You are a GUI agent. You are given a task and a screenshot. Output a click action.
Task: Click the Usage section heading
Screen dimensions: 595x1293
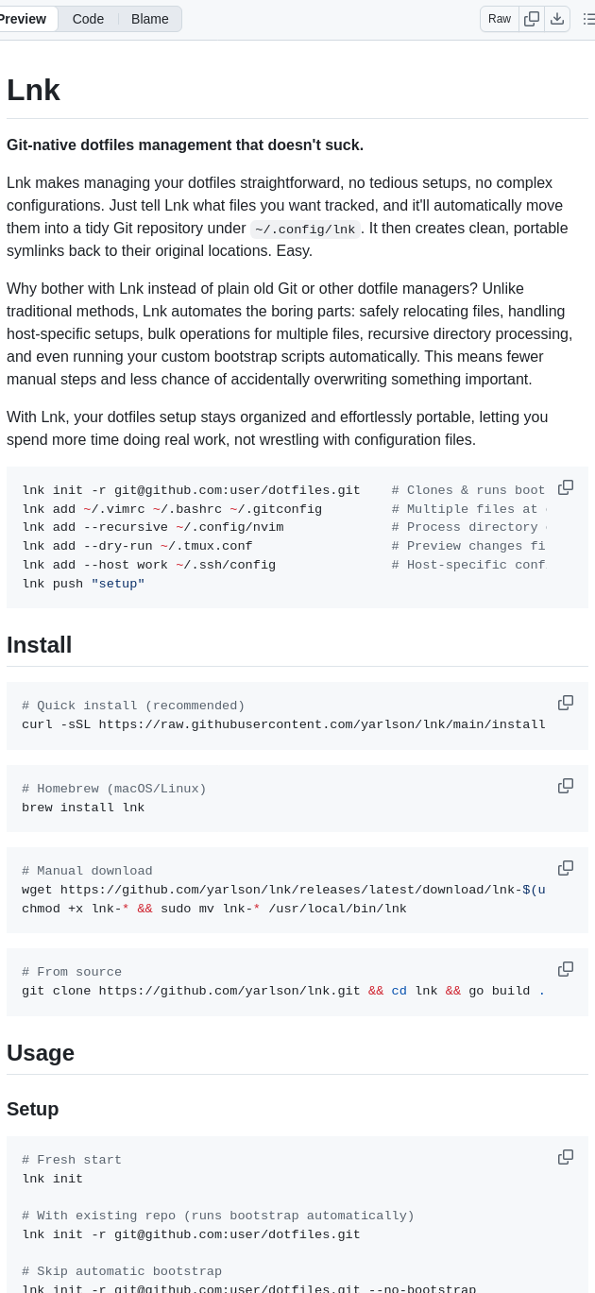pos(41,1053)
